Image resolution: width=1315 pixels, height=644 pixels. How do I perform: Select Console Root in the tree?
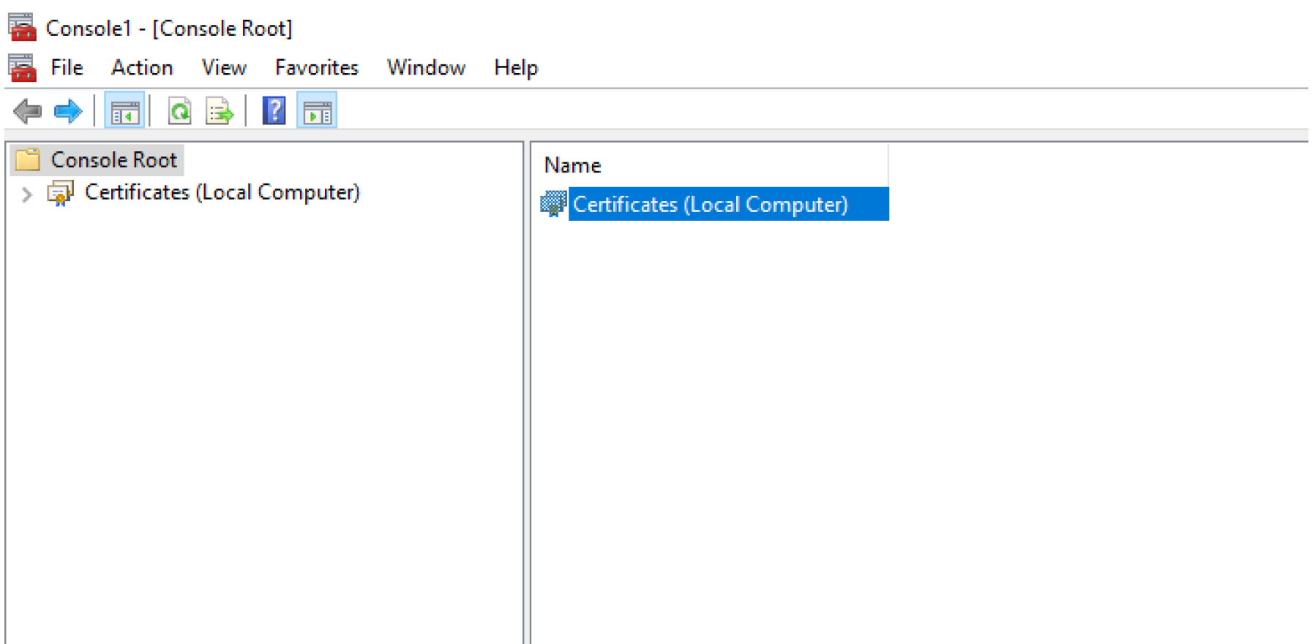coord(114,160)
